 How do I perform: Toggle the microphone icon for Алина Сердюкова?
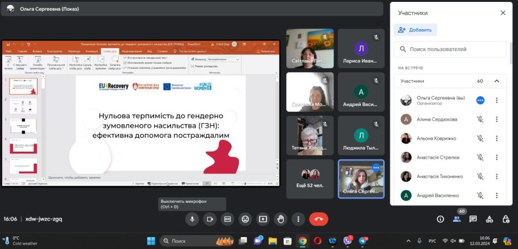click(x=480, y=119)
